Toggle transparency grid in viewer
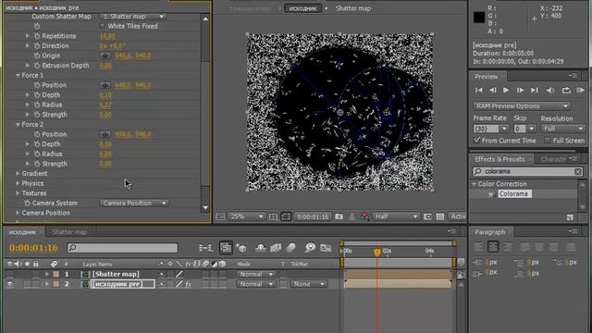 pyautogui.click(x=440, y=216)
